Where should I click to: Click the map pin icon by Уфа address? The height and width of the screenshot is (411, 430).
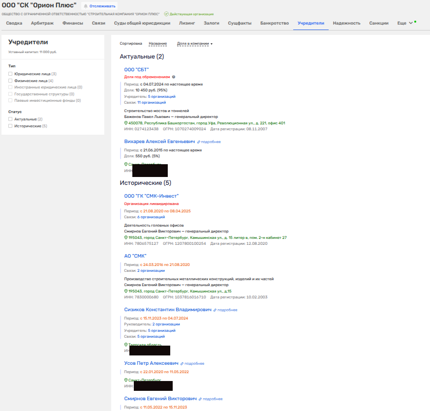tap(126, 123)
